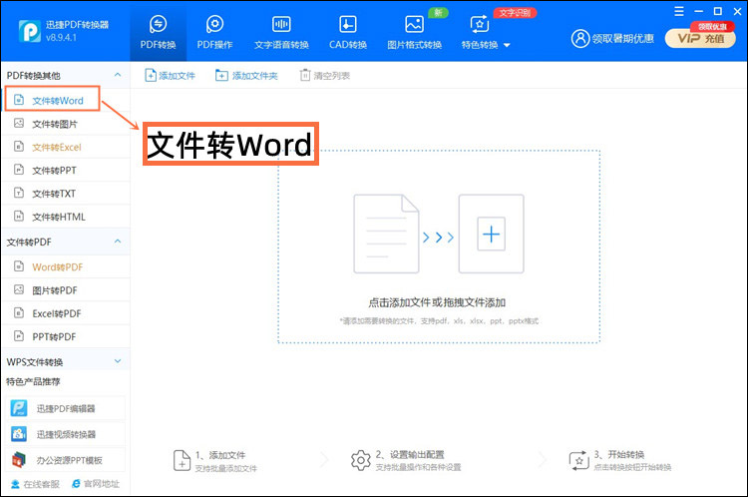748x497 pixels.
Task: Click the 图片转PDF image icon
Action: click(19, 289)
